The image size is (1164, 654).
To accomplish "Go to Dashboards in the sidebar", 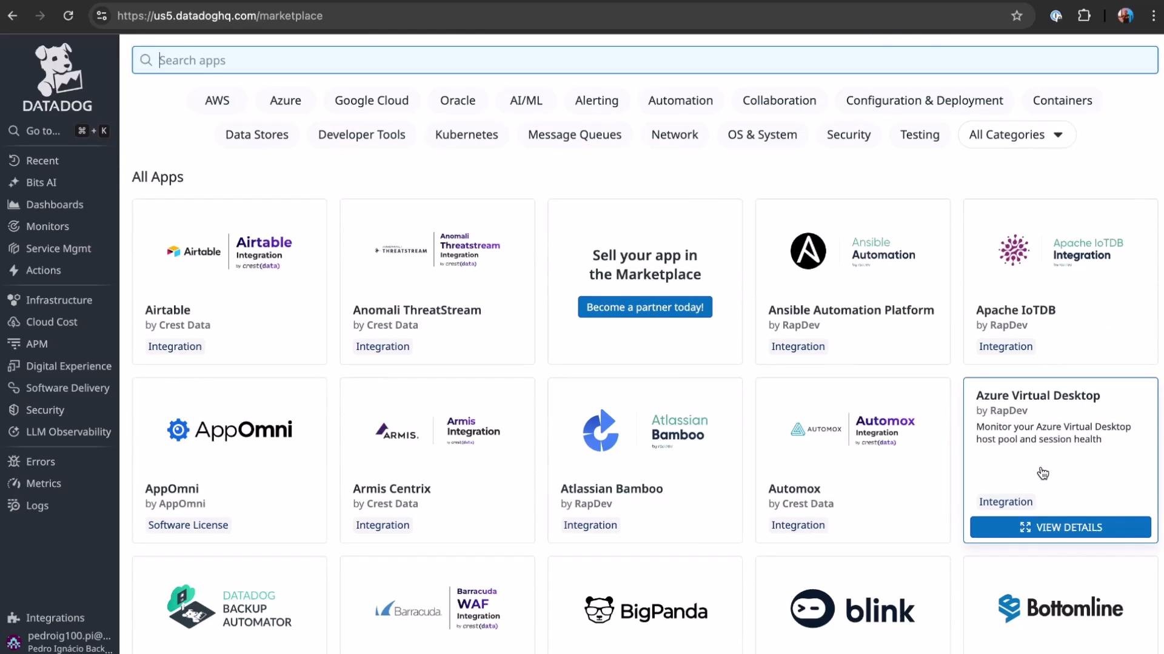I will tap(55, 205).
